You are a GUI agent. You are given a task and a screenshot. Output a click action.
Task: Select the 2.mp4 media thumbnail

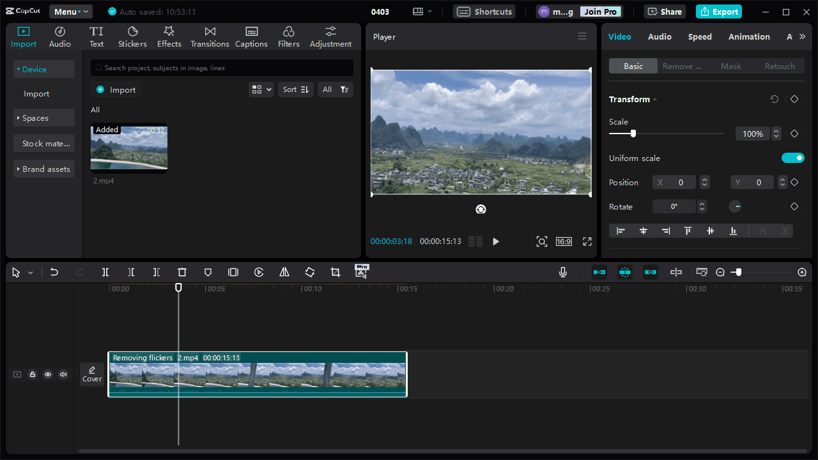pyautogui.click(x=129, y=148)
